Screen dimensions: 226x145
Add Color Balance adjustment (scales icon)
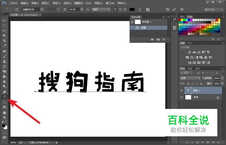(192, 57)
